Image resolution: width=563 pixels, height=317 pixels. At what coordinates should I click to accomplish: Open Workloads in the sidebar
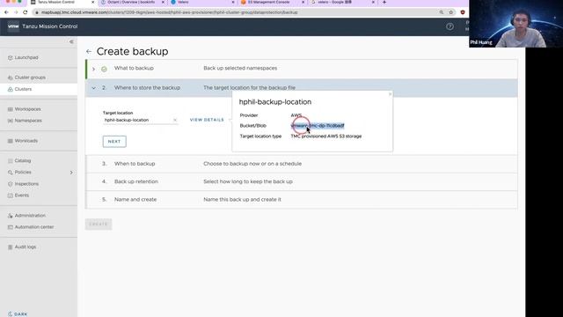tap(26, 141)
